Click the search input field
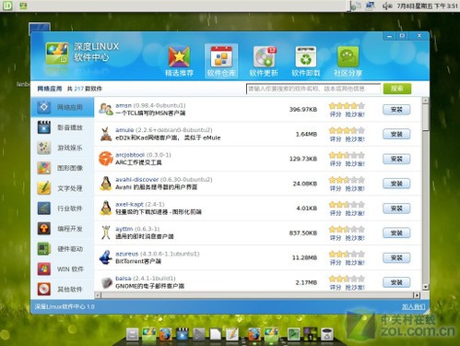Screen dimensions: 460x346 point(313,89)
